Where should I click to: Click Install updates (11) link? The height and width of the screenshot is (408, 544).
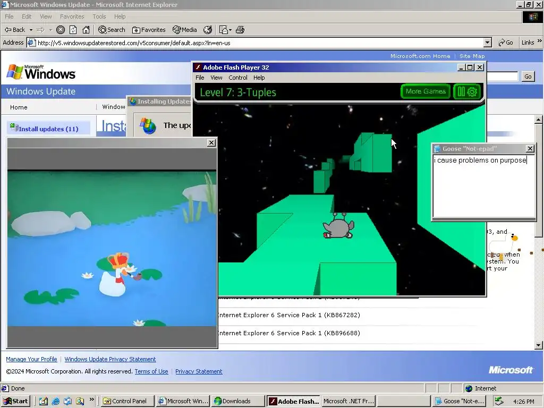[x=48, y=129]
